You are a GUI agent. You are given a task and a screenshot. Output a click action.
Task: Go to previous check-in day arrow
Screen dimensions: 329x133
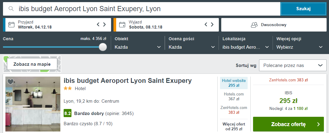(x=98, y=25)
